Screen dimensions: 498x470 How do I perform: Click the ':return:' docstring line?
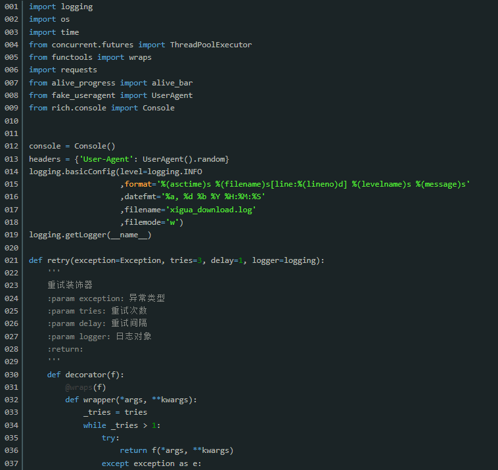65,349
